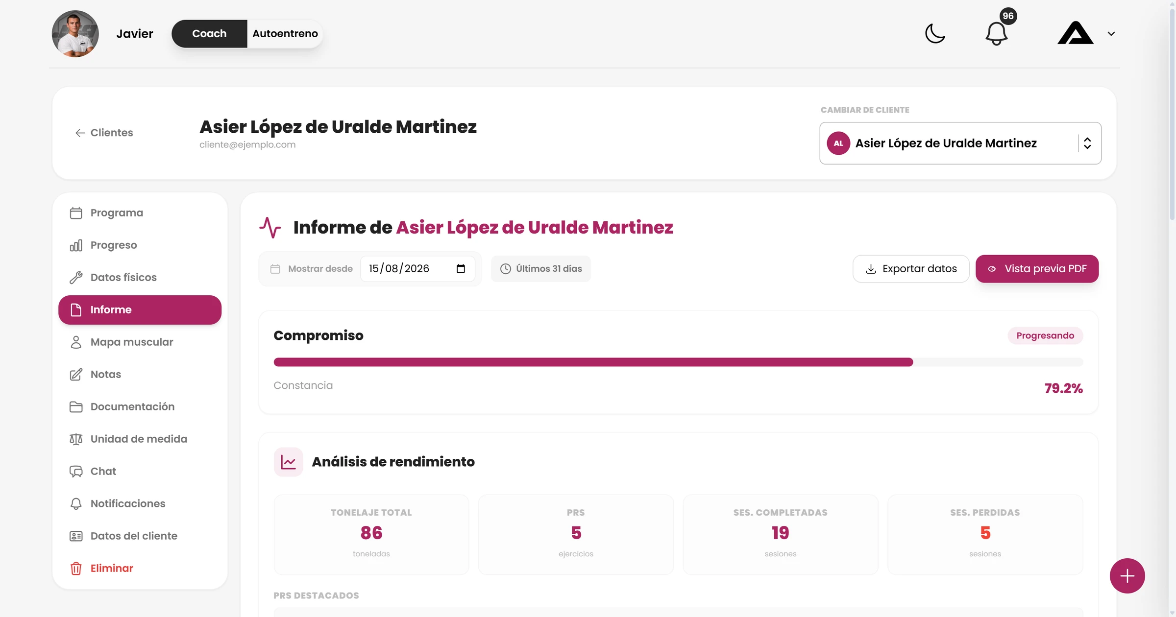Toggle dark mode with the moon icon
Viewport: 1176px width, 617px height.
tap(935, 34)
